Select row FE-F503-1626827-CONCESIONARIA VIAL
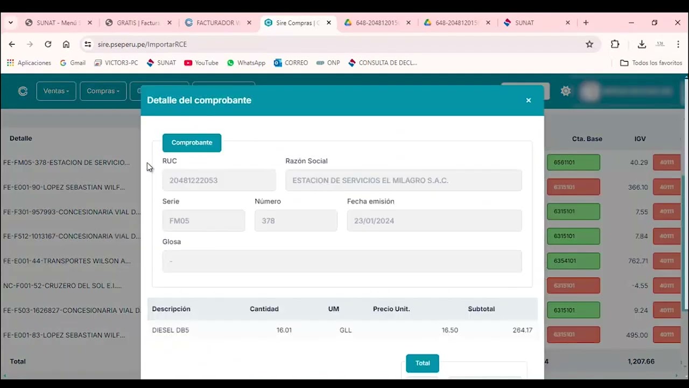The width and height of the screenshot is (689, 388). click(72, 310)
